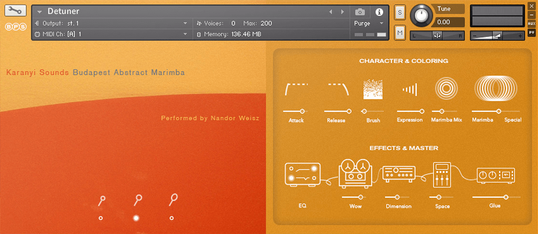
Task: Solo the instrument with S button
Action: point(400,12)
